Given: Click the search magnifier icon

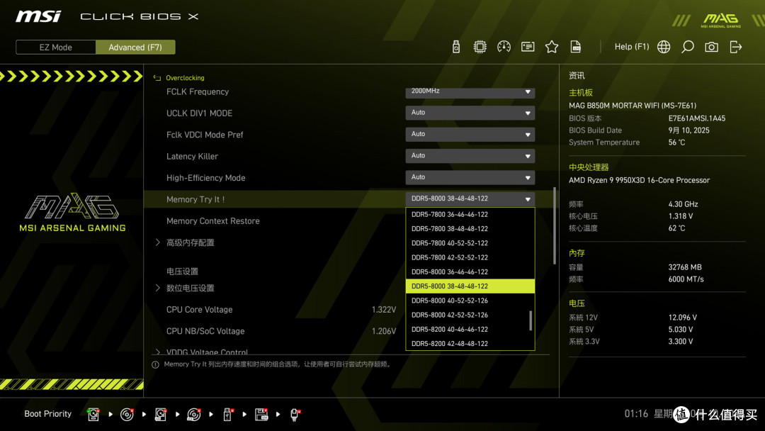Looking at the screenshot, I should (x=687, y=47).
